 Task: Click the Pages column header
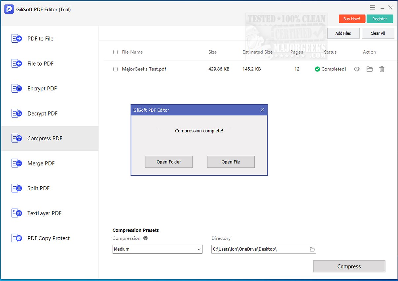pos(297,52)
